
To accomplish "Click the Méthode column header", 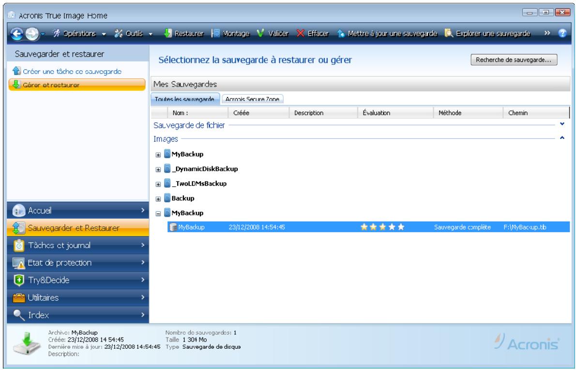I will [x=469, y=113].
